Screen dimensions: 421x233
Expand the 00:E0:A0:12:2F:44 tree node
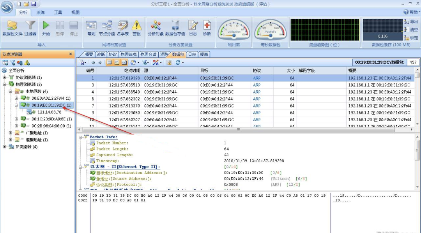click(x=16, y=98)
